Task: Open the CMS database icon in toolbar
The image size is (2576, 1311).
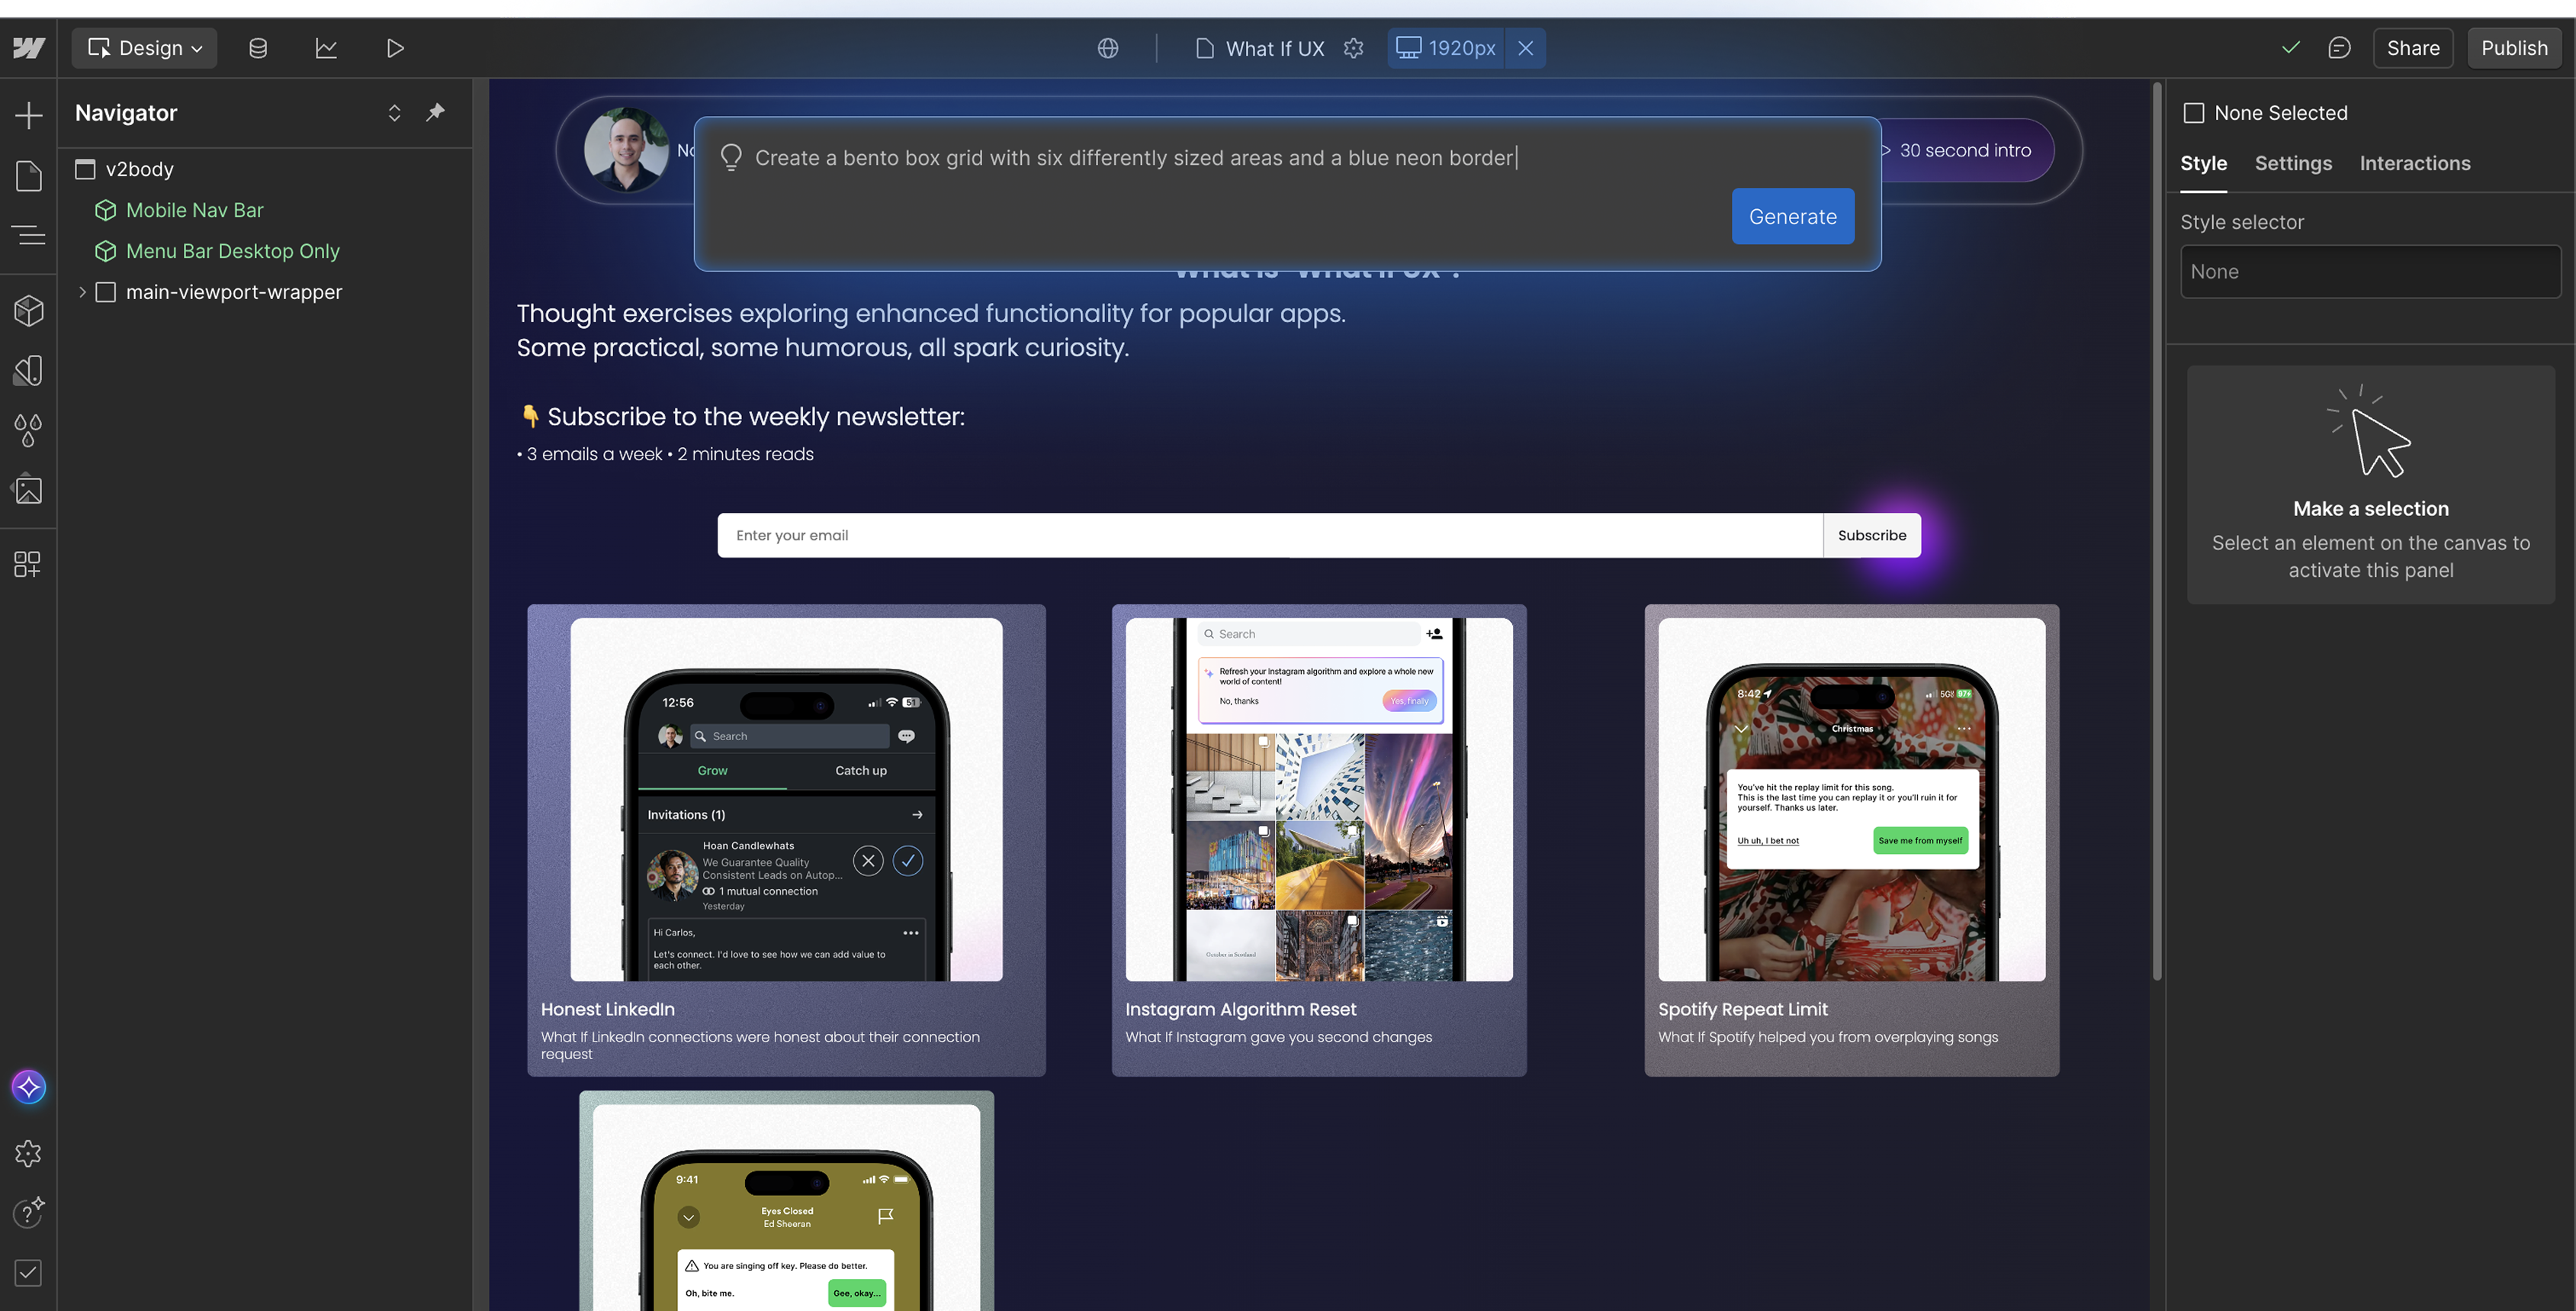Action: point(258,48)
